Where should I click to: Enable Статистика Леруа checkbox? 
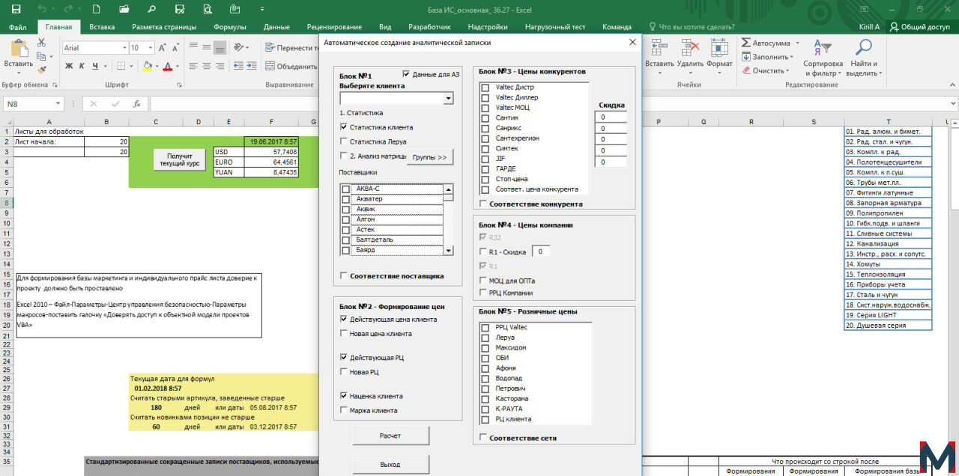[344, 141]
